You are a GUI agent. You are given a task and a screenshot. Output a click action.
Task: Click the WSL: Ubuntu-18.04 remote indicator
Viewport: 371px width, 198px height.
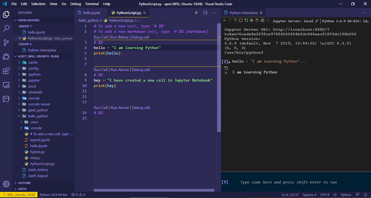coord(18,195)
